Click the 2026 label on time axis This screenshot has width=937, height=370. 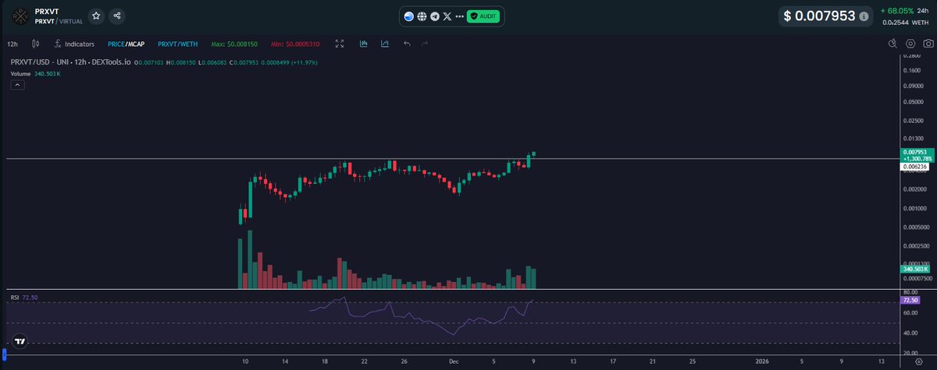coord(761,361)
